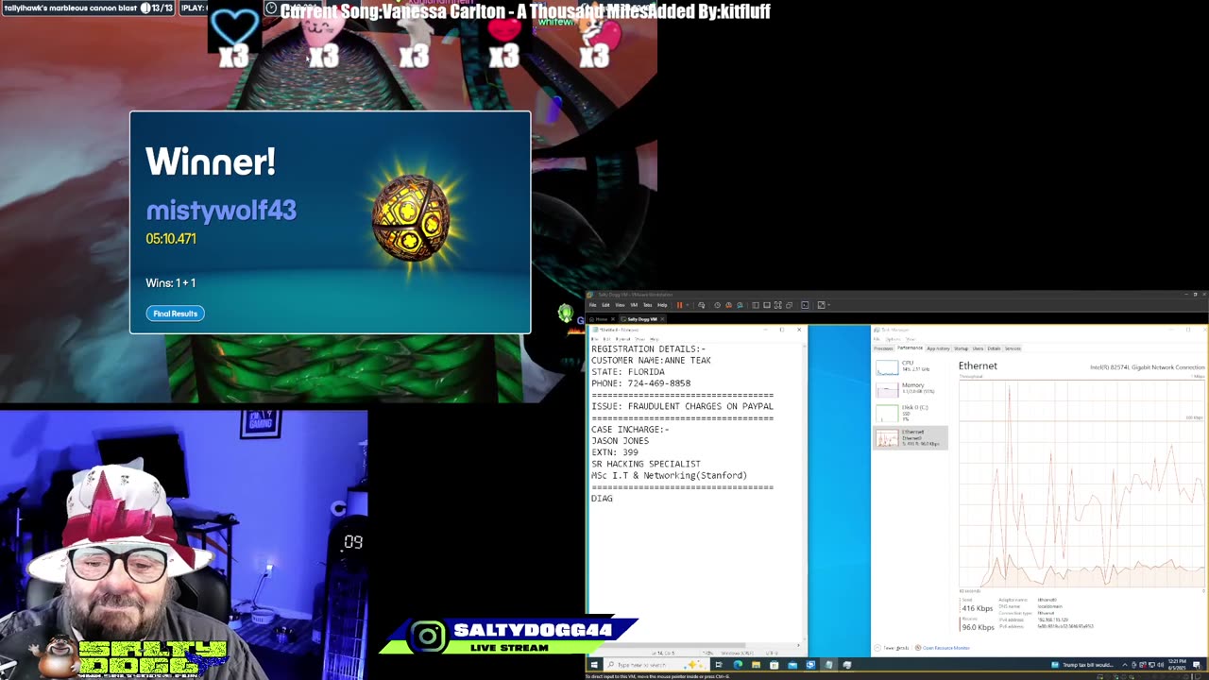Open VMware Tabs menu
1209x680 pixels.
pos(648,305)
